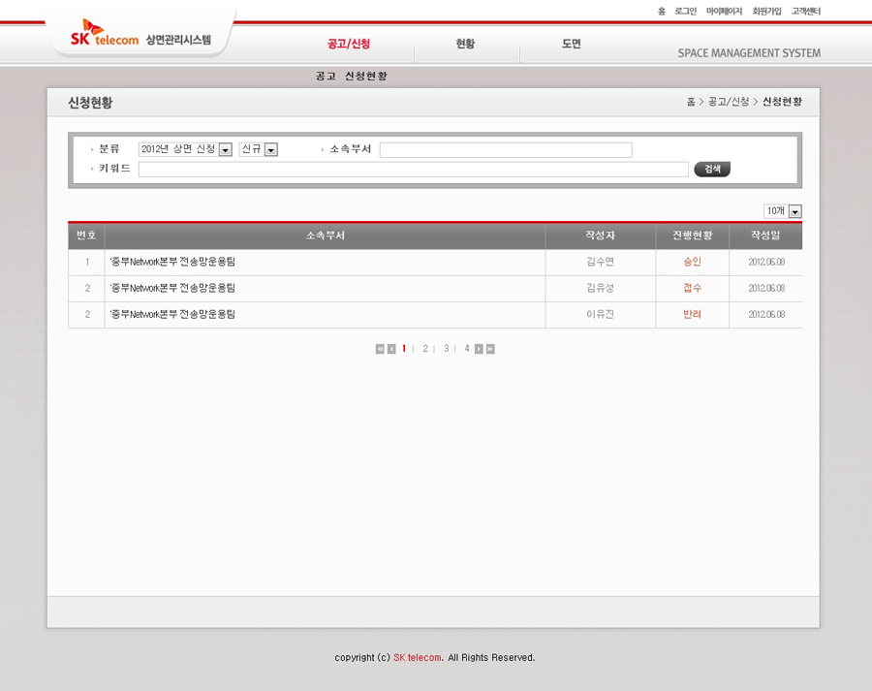
Task: Open the 도면 main menu
Action: coord(571,44)
